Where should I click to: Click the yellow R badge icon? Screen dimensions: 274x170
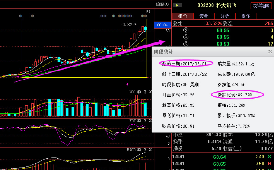coord(177,6)
